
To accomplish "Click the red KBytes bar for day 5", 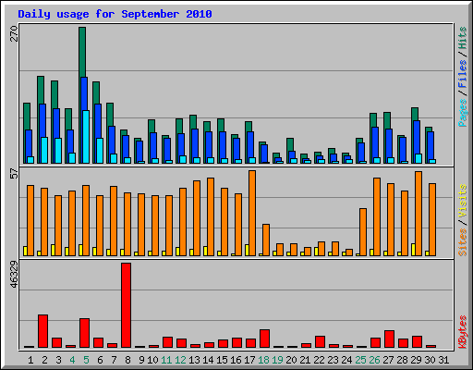I will pos(84,333).
